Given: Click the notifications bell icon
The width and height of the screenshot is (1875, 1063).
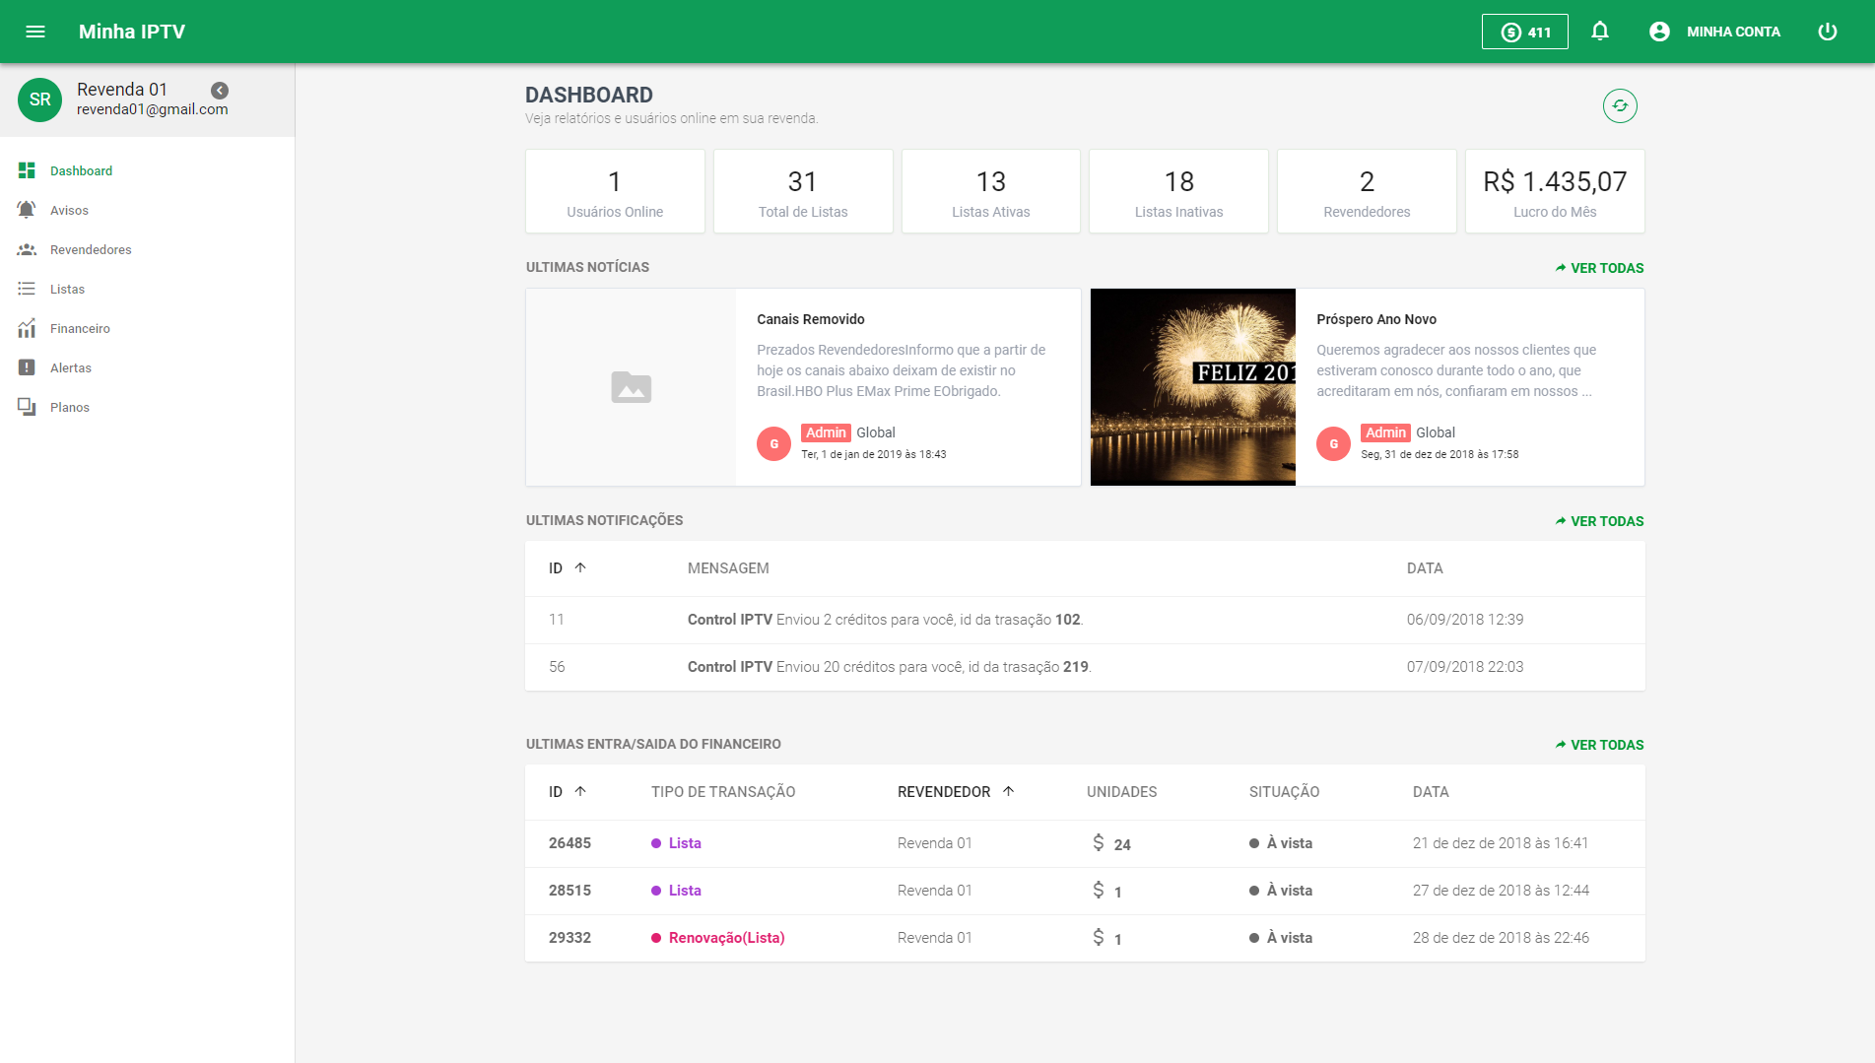Looking at the screenshot, I should point(1600,32).
